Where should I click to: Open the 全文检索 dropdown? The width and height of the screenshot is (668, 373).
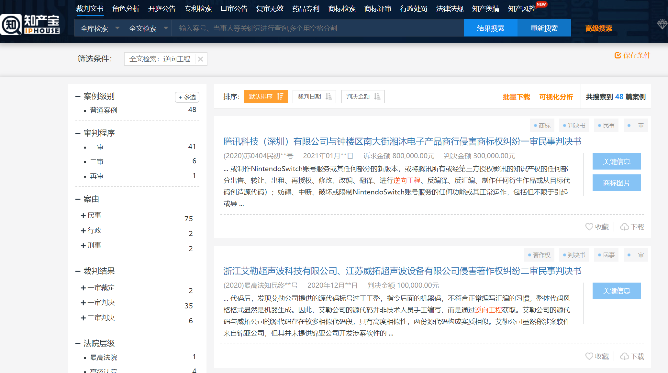click(x=147, y=28)
